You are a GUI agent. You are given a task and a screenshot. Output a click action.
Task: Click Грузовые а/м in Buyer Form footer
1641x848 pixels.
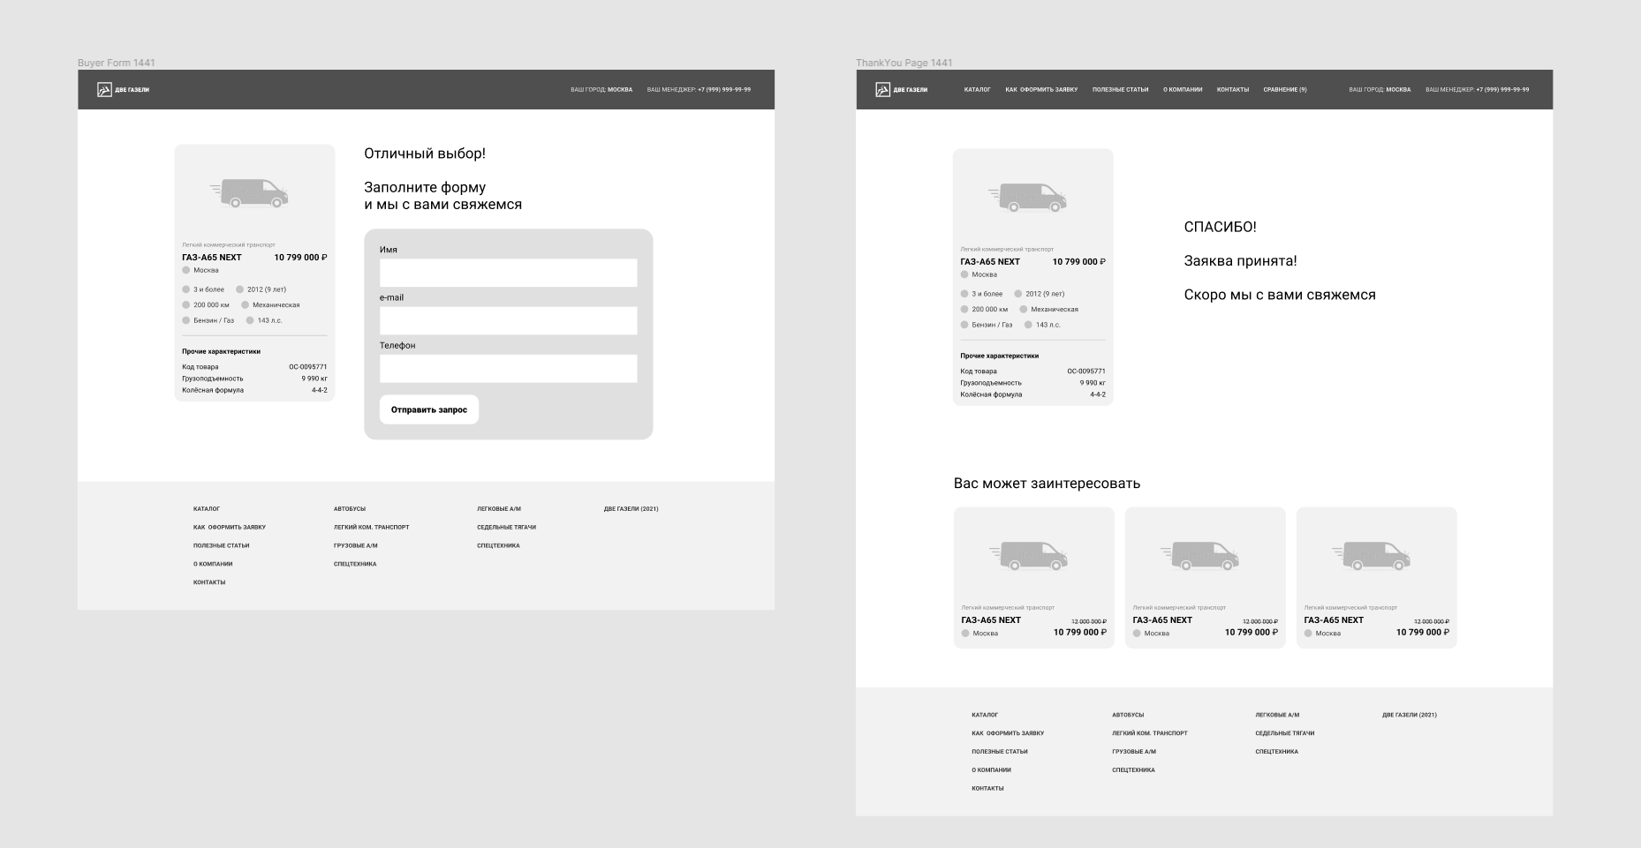(x=356, y=546)
